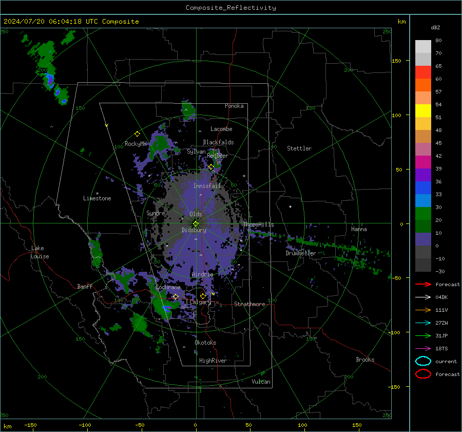This screenshot has width=462, height=432.
Task: Click the Stettler city label
Action: point(299,148)
